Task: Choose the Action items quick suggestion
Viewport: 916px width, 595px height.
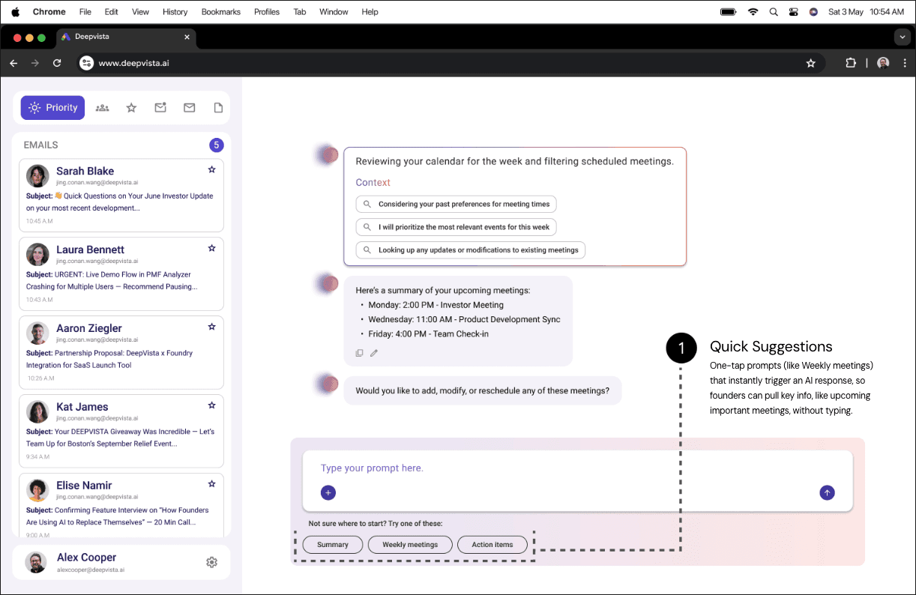Action: pos(492,545)
